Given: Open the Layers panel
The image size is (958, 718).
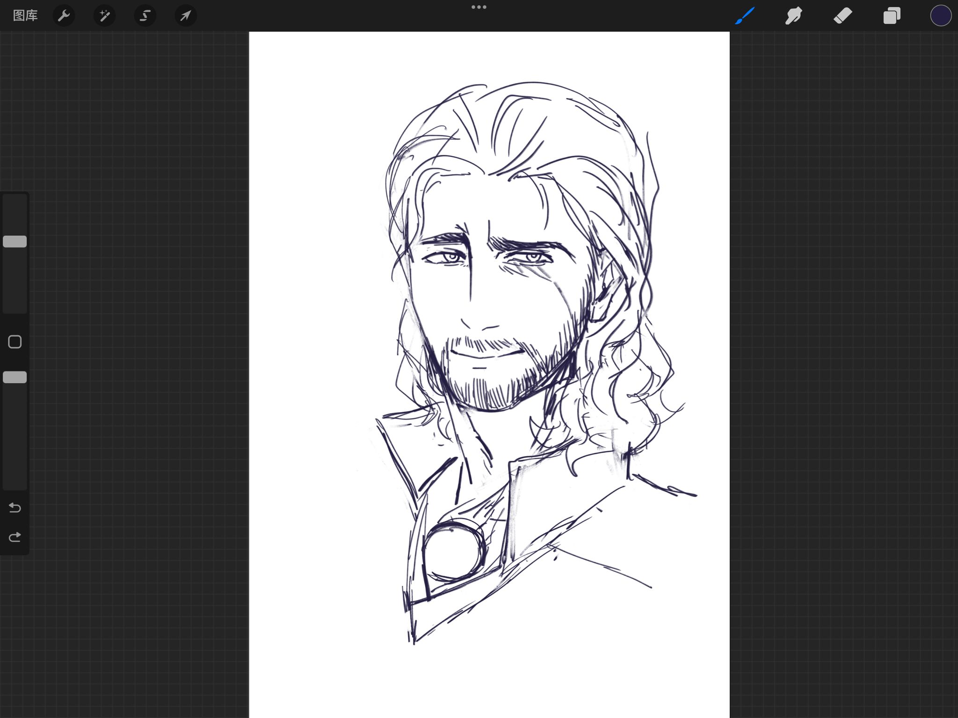Looking at the screenshot, I should (892, 15).
